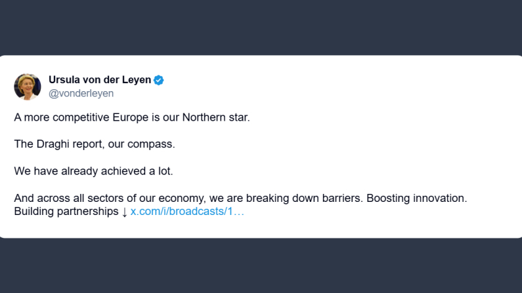Click the down arrow after 'Building partnerships'

[x=124, y=212]
